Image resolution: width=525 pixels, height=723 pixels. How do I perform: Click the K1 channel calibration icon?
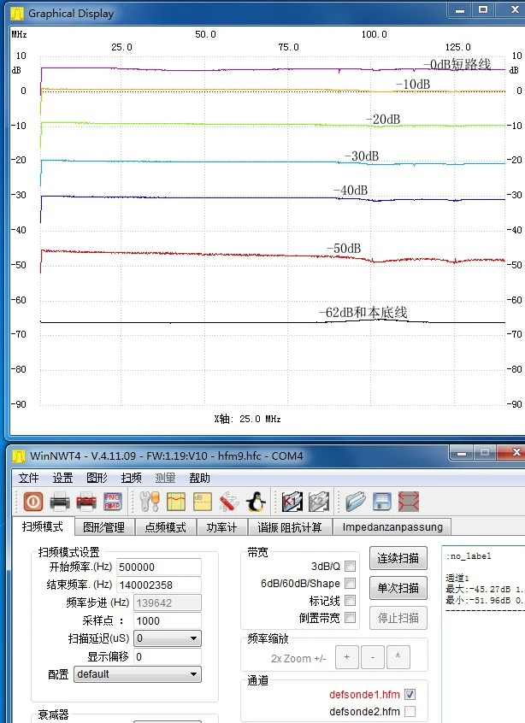point(292,502)
